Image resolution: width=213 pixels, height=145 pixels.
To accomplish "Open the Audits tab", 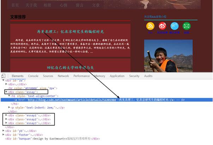I will click(x=148, y=76).
